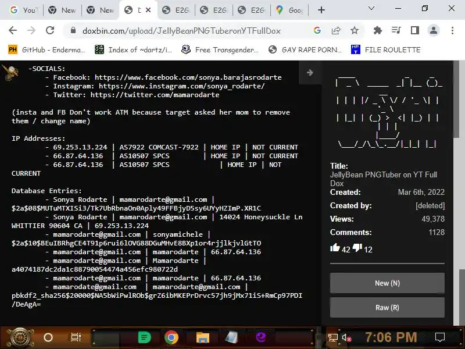Switch to the first E2G tab
Screen dimensions: 465x349
(176, 10)
